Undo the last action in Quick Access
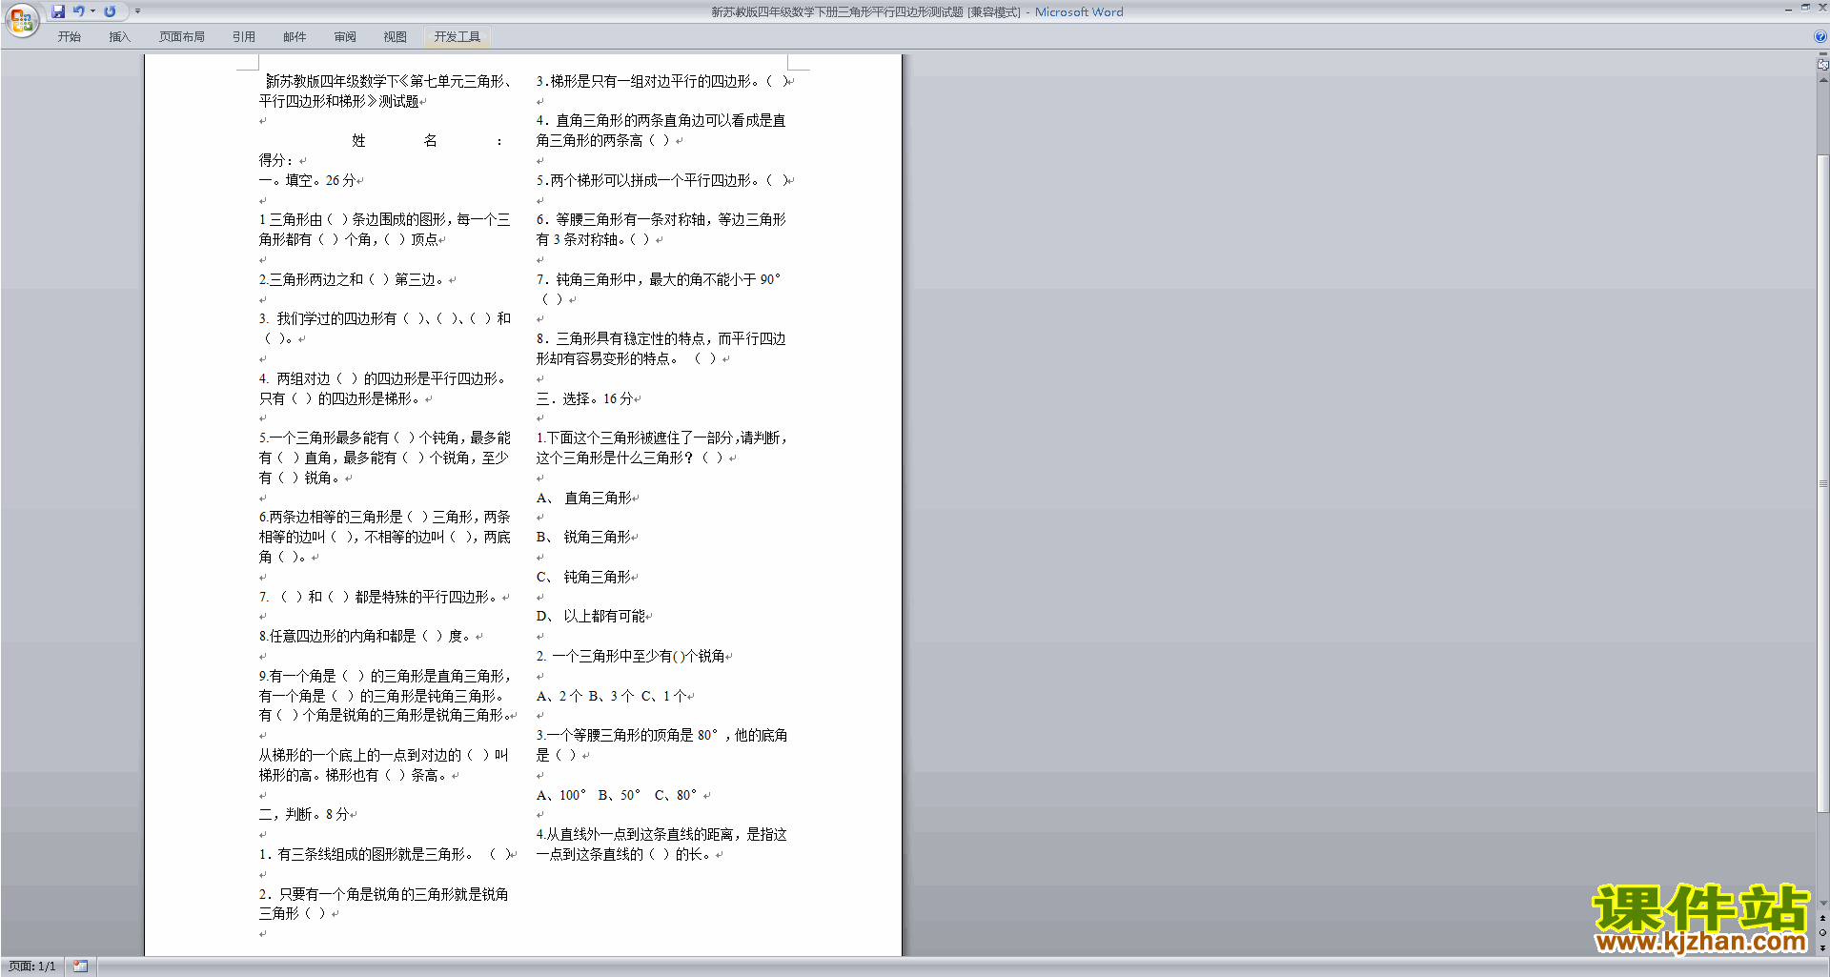1830x977 pixels. tap(79, 11)
